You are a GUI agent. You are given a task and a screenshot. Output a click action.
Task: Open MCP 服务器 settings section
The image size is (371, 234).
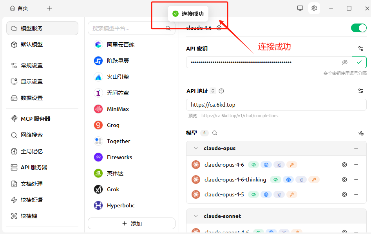pos(42,119)
